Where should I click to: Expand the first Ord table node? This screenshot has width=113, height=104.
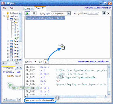8,57
